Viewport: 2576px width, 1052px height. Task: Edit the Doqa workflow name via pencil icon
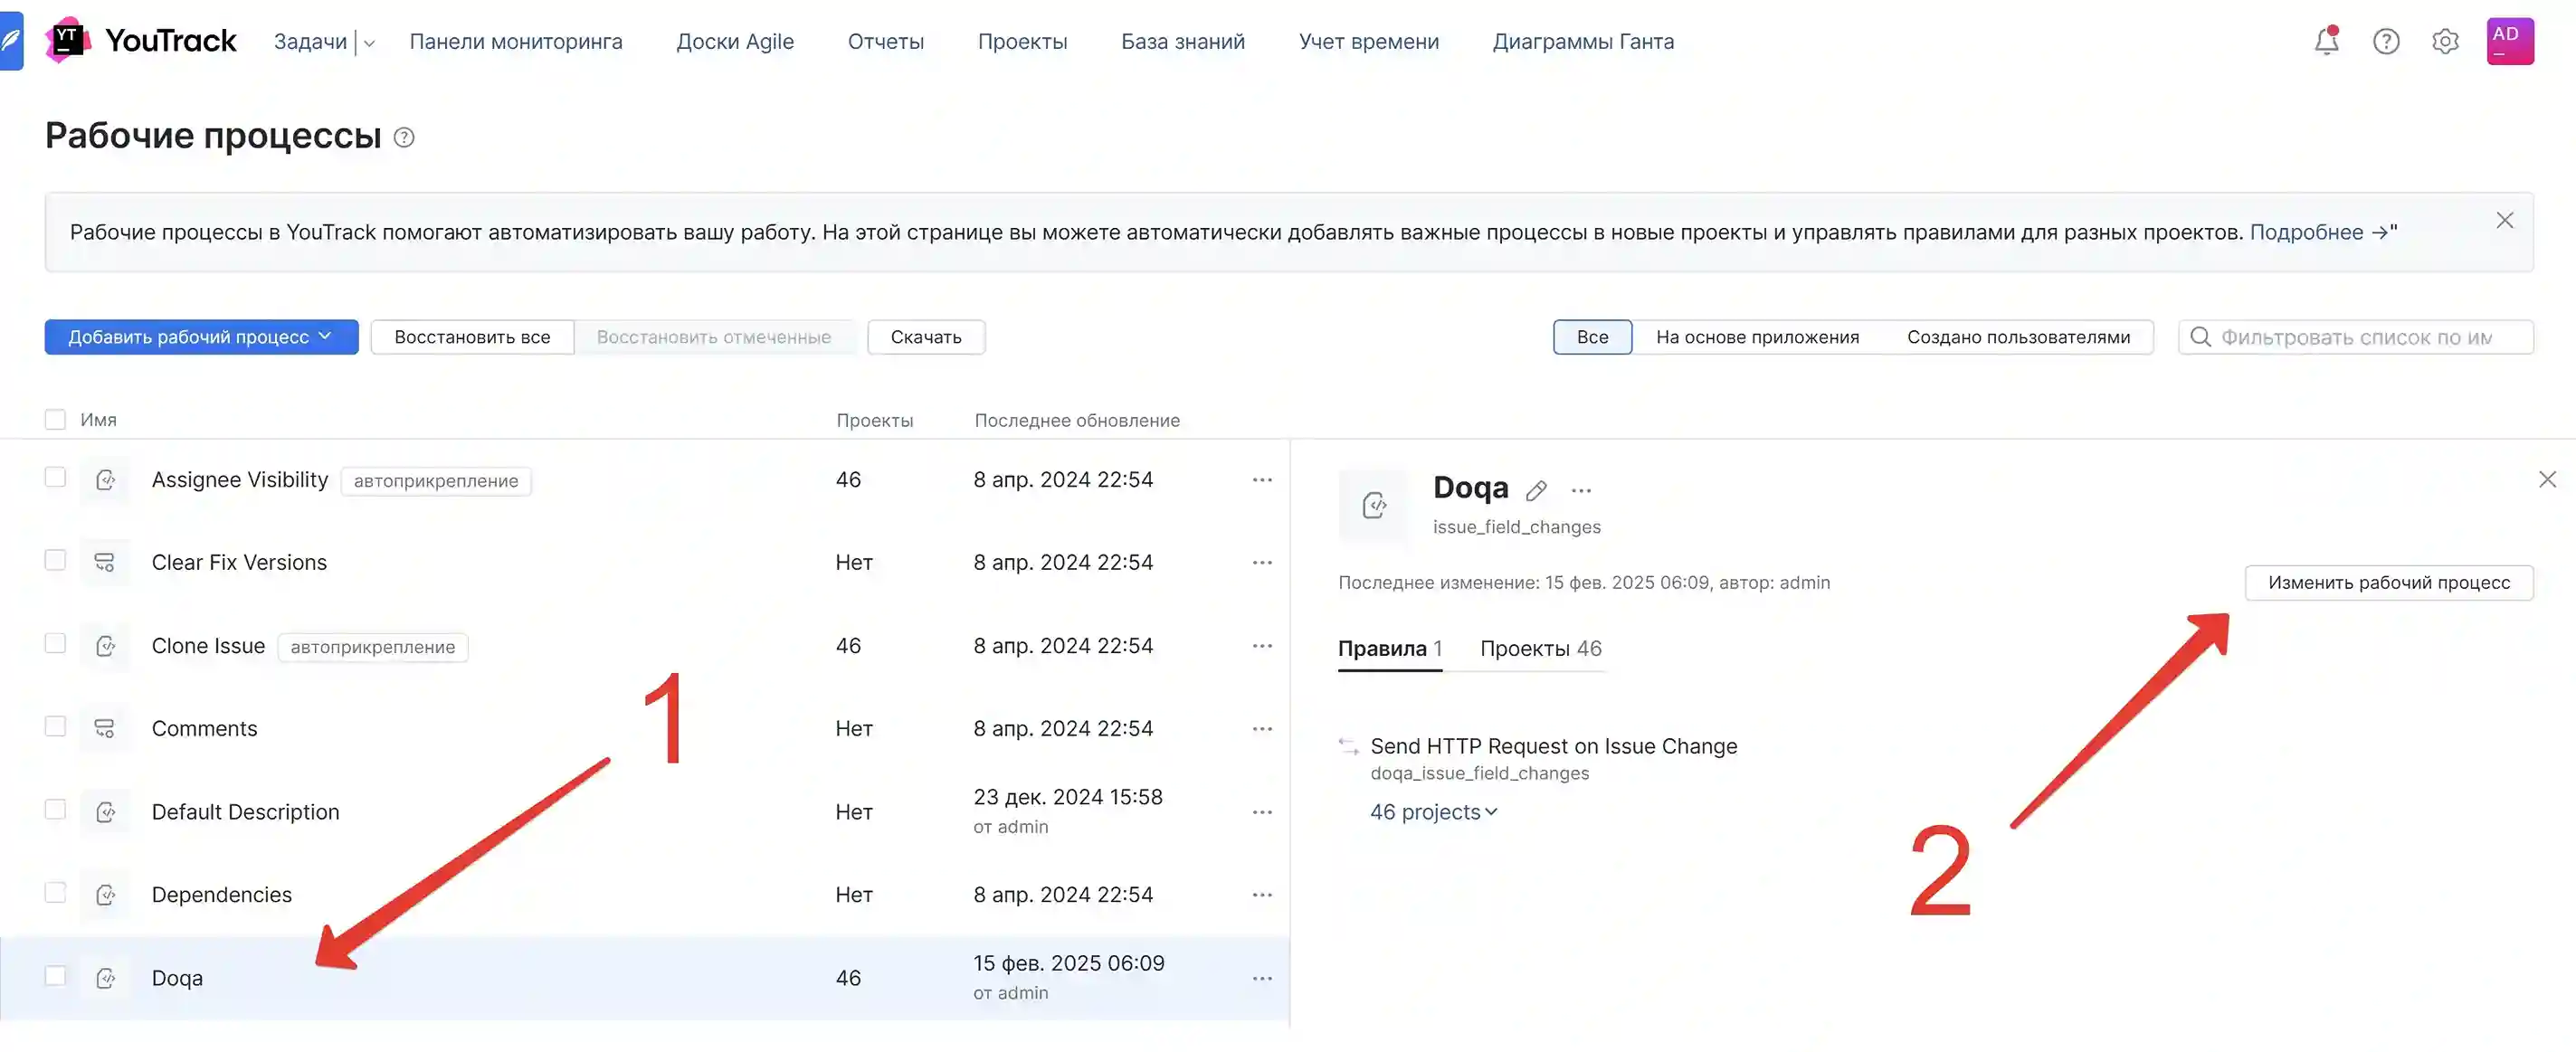point(1537,490)
